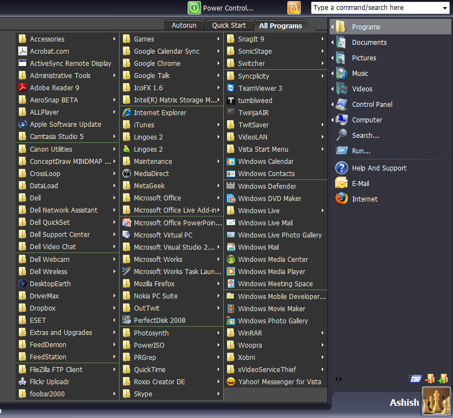Screen dimensions: 453x418
Task: Expand the Windows Live folder arrow
Action: [x=322, y=210]
